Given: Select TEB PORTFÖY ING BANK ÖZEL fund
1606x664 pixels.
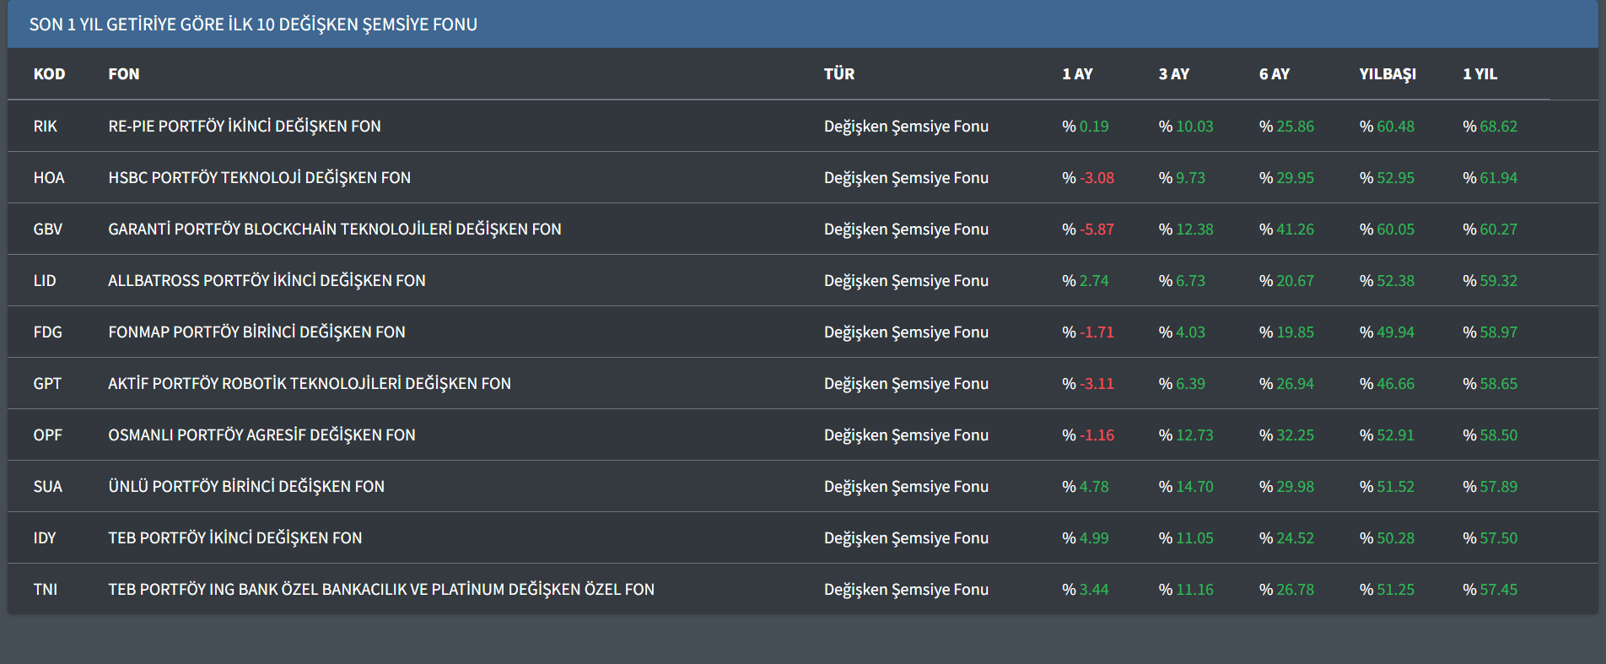Looking at the screenshot, I should click(380, 590).
